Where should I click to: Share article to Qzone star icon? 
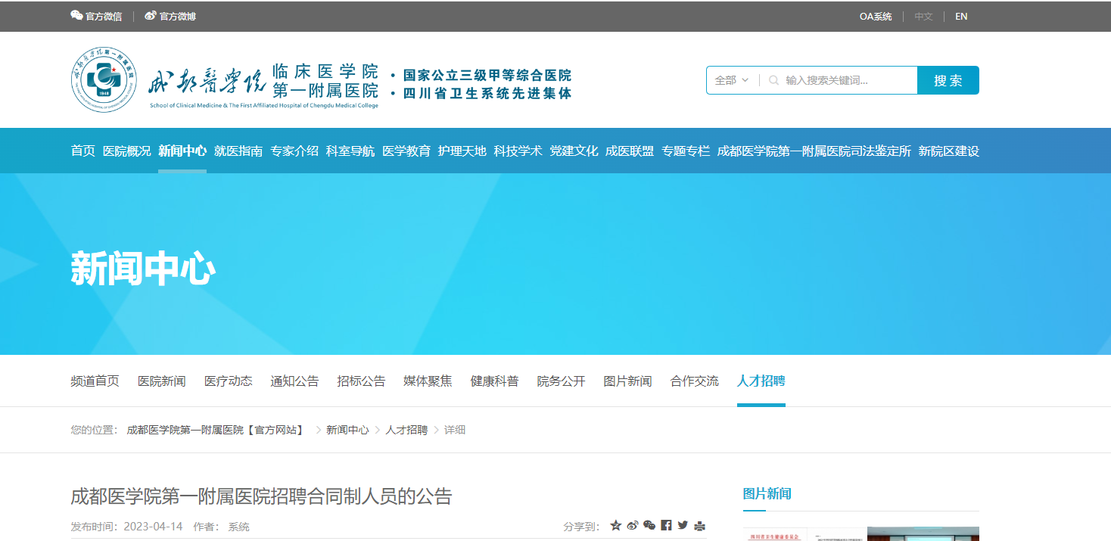(x=615, y=526)
